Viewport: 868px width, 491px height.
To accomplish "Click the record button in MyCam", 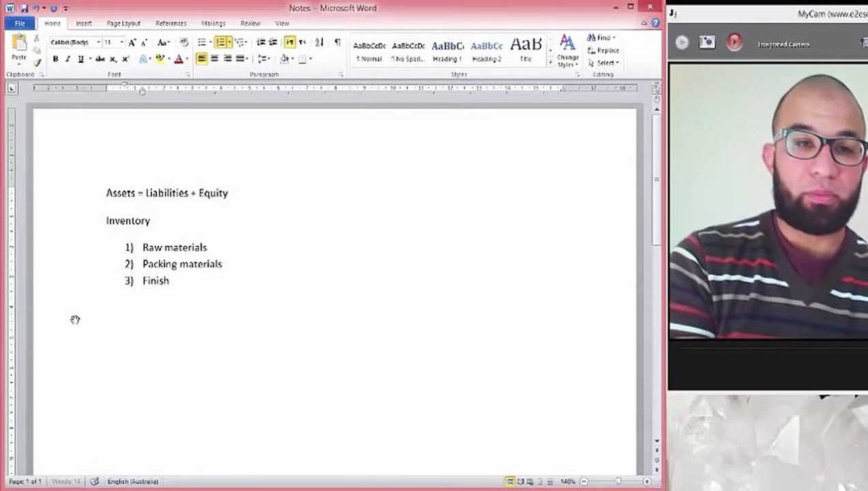I will coord(734,42).
